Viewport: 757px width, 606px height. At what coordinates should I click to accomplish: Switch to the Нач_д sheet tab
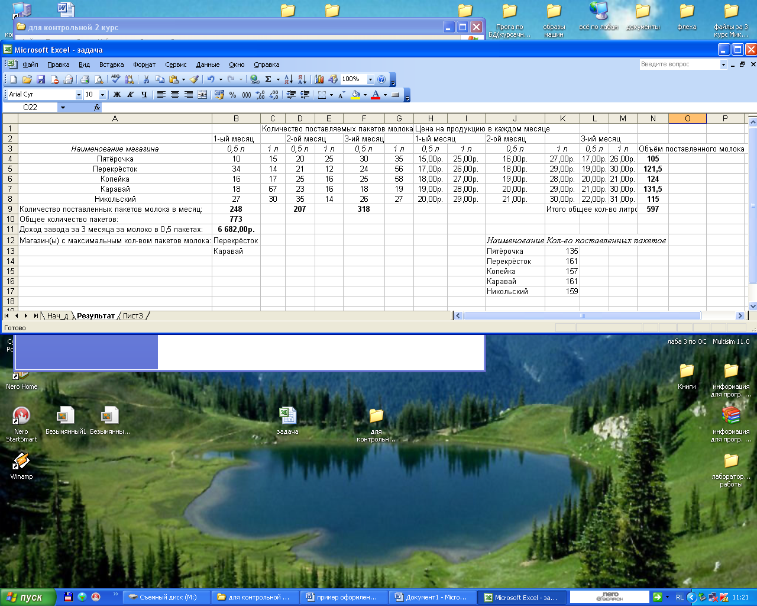(x=57, y=316)
